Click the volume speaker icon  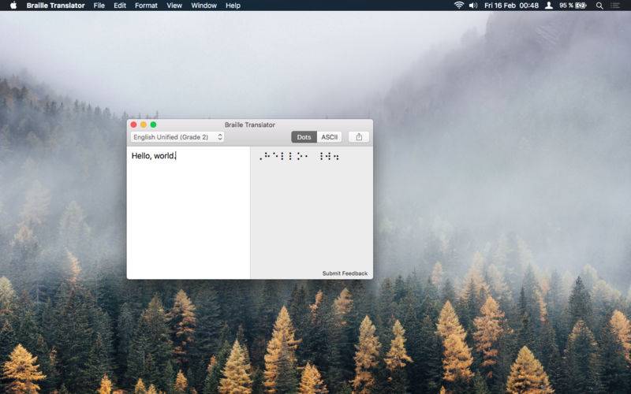coord(473,6)
